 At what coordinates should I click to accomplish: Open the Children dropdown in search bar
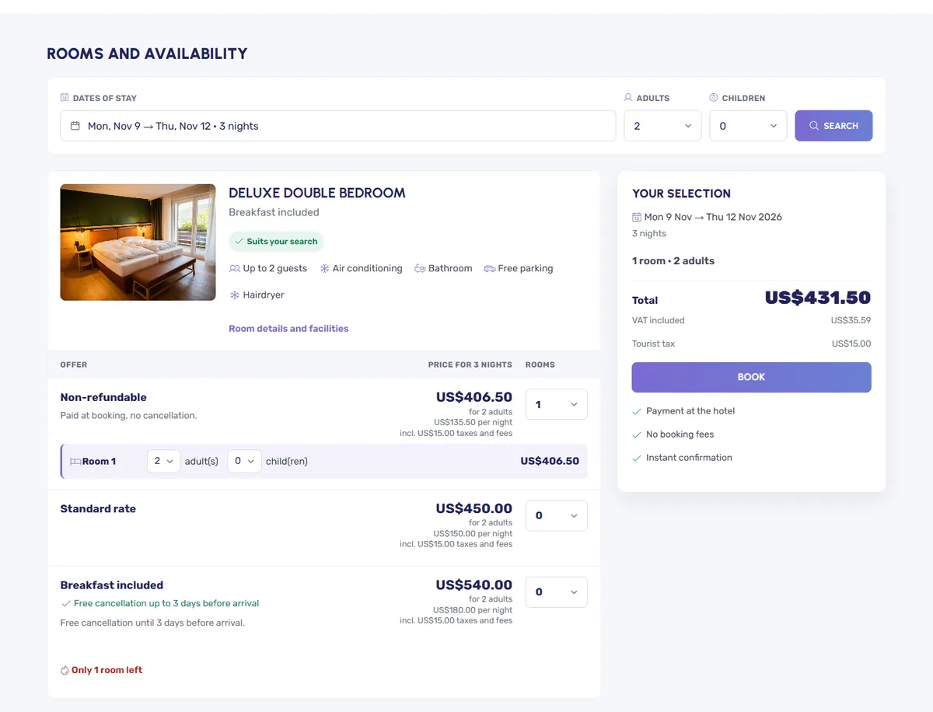[748, 126]
